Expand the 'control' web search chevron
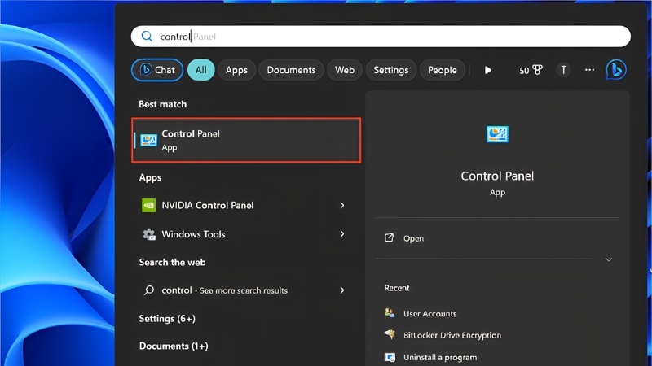Viewport: 652px width, 366px height. pyautogui.click(x=341, y=290)
